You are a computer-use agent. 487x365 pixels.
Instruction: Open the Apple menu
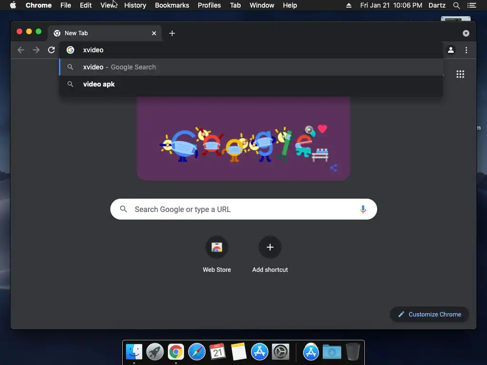[x=13, y=5]
